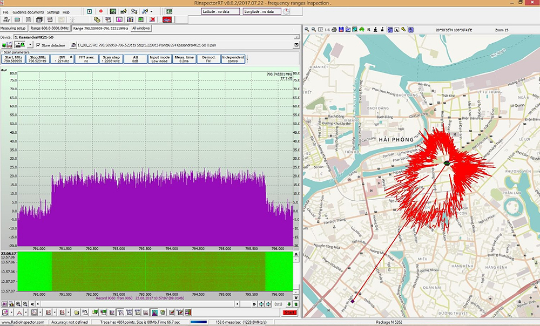The width and height of the screenshot is (540, 326).
Task: Click the red record button in toolbar
Action: [100, 11]
